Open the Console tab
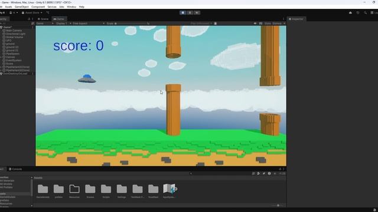The width and height of the screenshot is (378, 212). 15,169
